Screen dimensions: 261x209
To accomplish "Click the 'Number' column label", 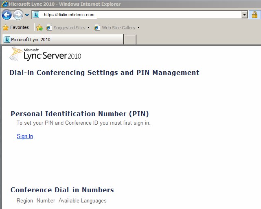I will [46, 201].
